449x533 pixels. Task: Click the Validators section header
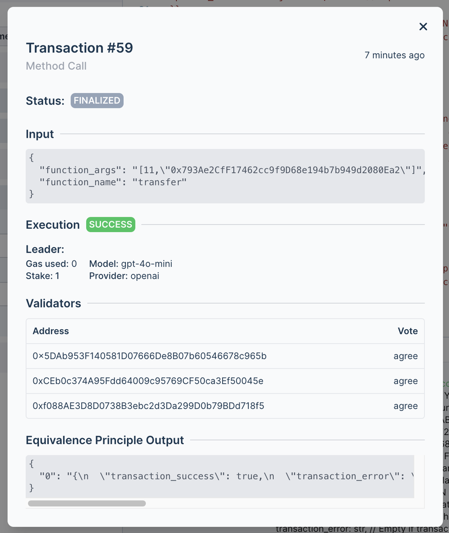pos(54,303)
